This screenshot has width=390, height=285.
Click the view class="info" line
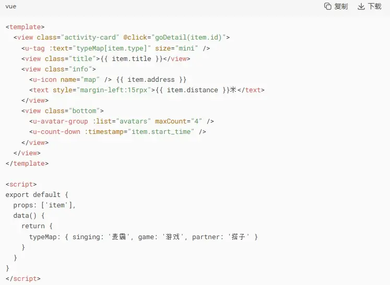[58, 69]
